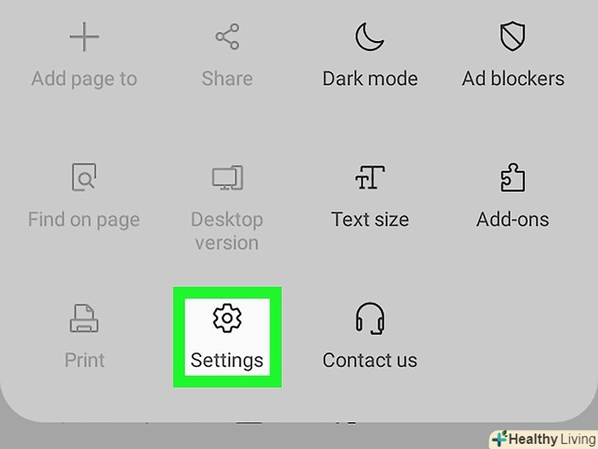Tap the Contact us text label
This screenshot has width=598, height=449.
[x=370, y=360]
